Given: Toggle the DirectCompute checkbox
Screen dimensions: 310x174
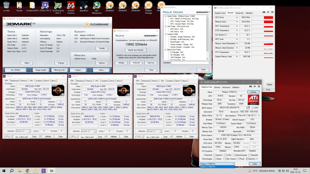Looking at the screenshot, I should tap(234, 155).
